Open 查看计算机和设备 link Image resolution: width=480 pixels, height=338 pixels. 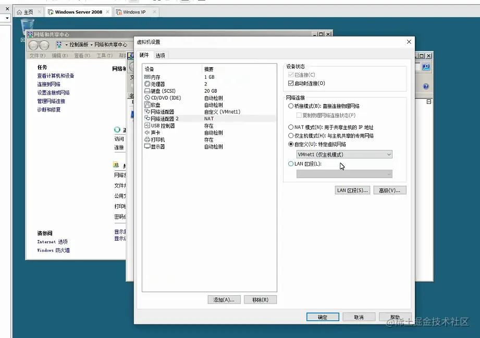56,76
